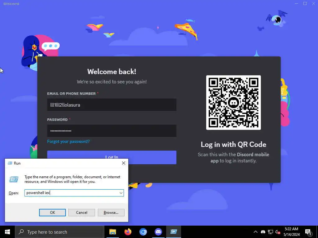318x238 pixels.
Task: Click the Discord title in the title bar
Action: pyautogui.click(x=11, y=4)
